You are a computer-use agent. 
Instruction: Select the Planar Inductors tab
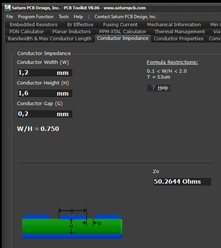coord(71,32)
